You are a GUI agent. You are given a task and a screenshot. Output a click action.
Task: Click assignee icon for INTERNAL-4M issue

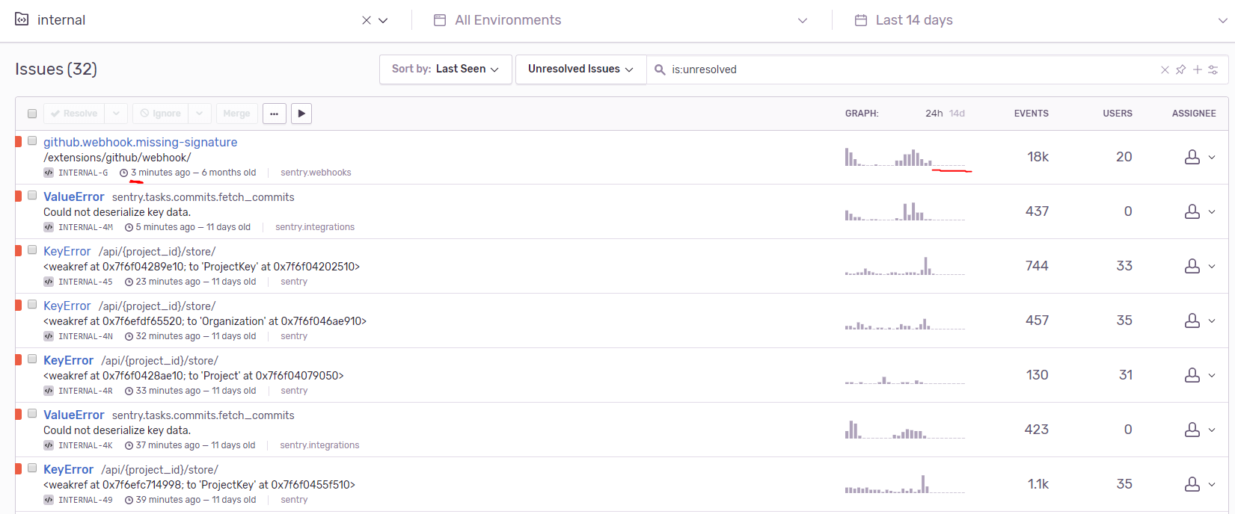pyautogui.click(x=1192, y=211)
